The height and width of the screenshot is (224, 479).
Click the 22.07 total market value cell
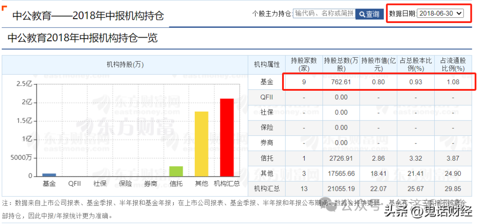(x=378, y=189)
